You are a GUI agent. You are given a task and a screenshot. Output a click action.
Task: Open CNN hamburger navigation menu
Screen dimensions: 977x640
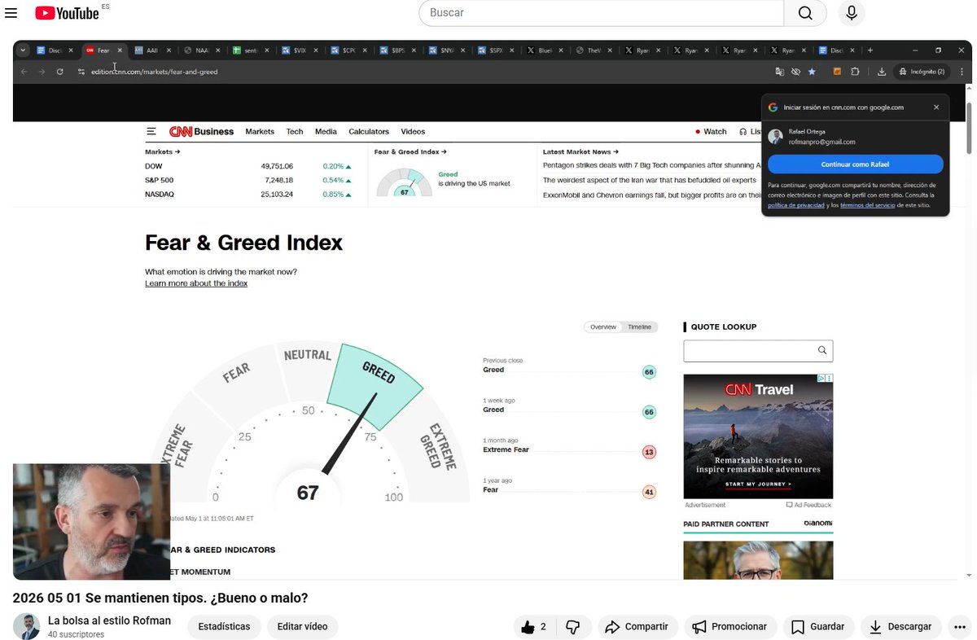tap(151, 131)
